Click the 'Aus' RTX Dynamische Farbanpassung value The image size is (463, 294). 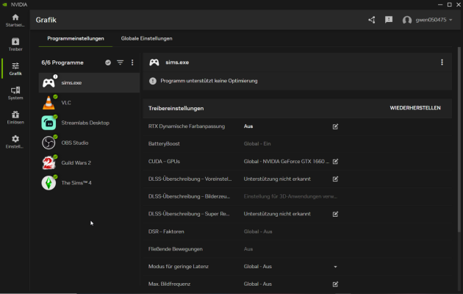click(248, 126)
